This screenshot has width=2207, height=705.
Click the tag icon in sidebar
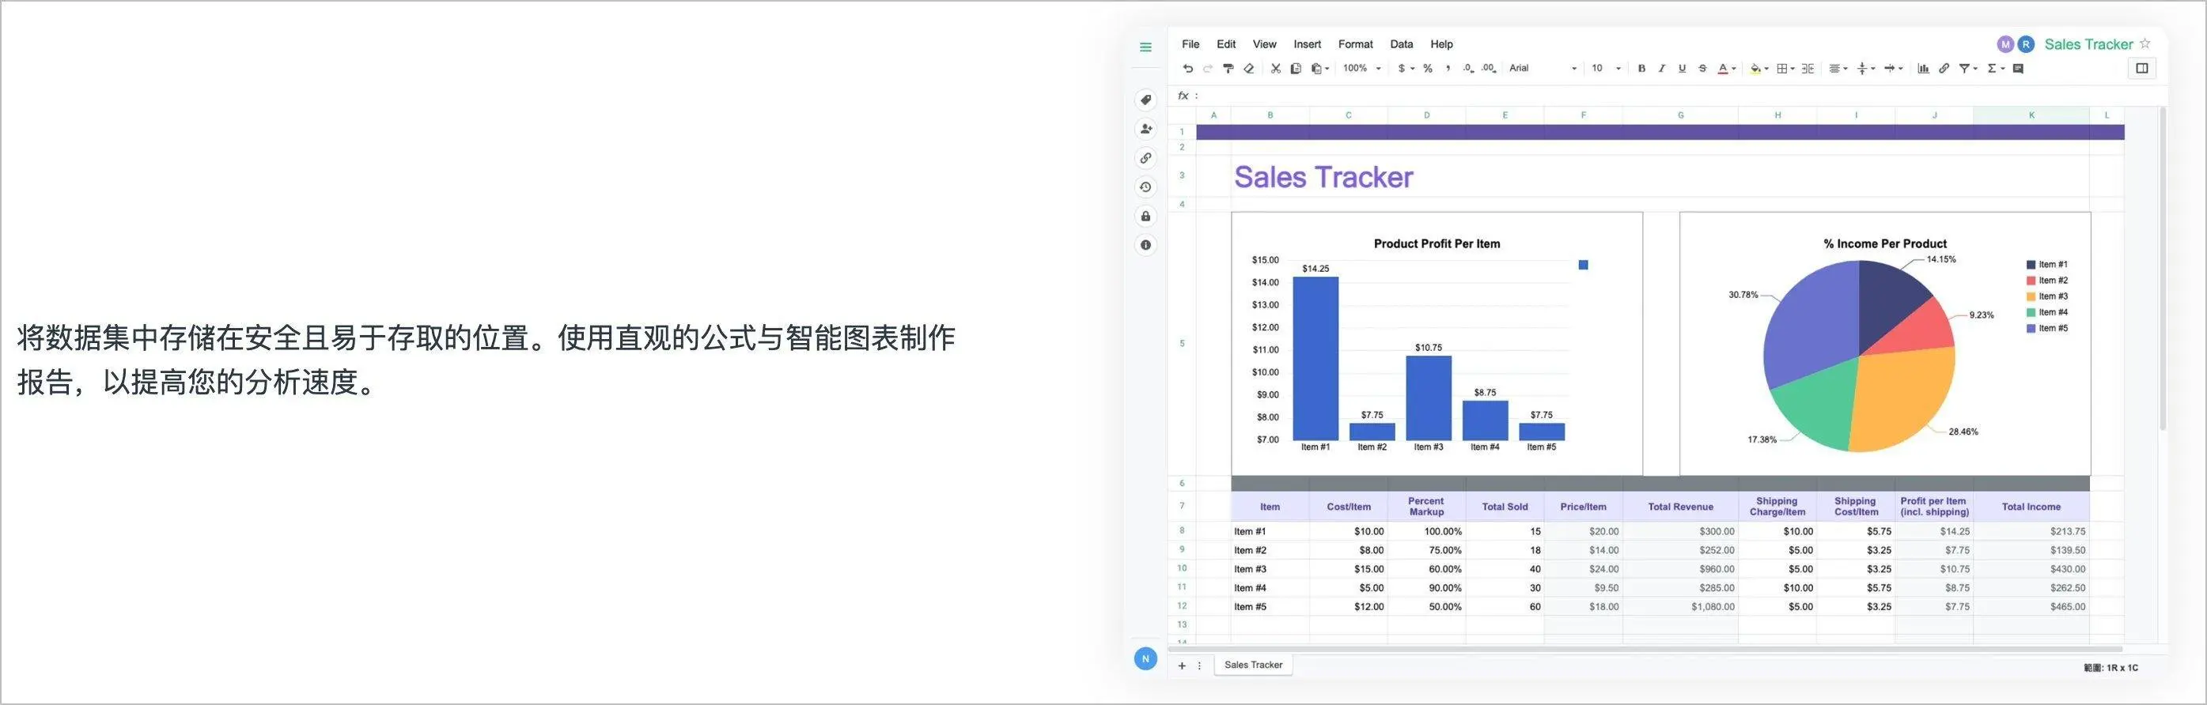click(x=1145, y=100)
